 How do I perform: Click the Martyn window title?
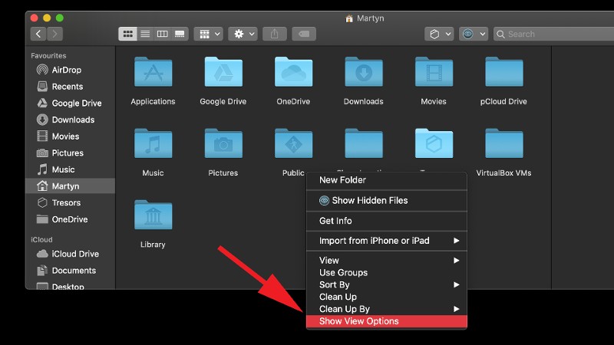(370, 18)
